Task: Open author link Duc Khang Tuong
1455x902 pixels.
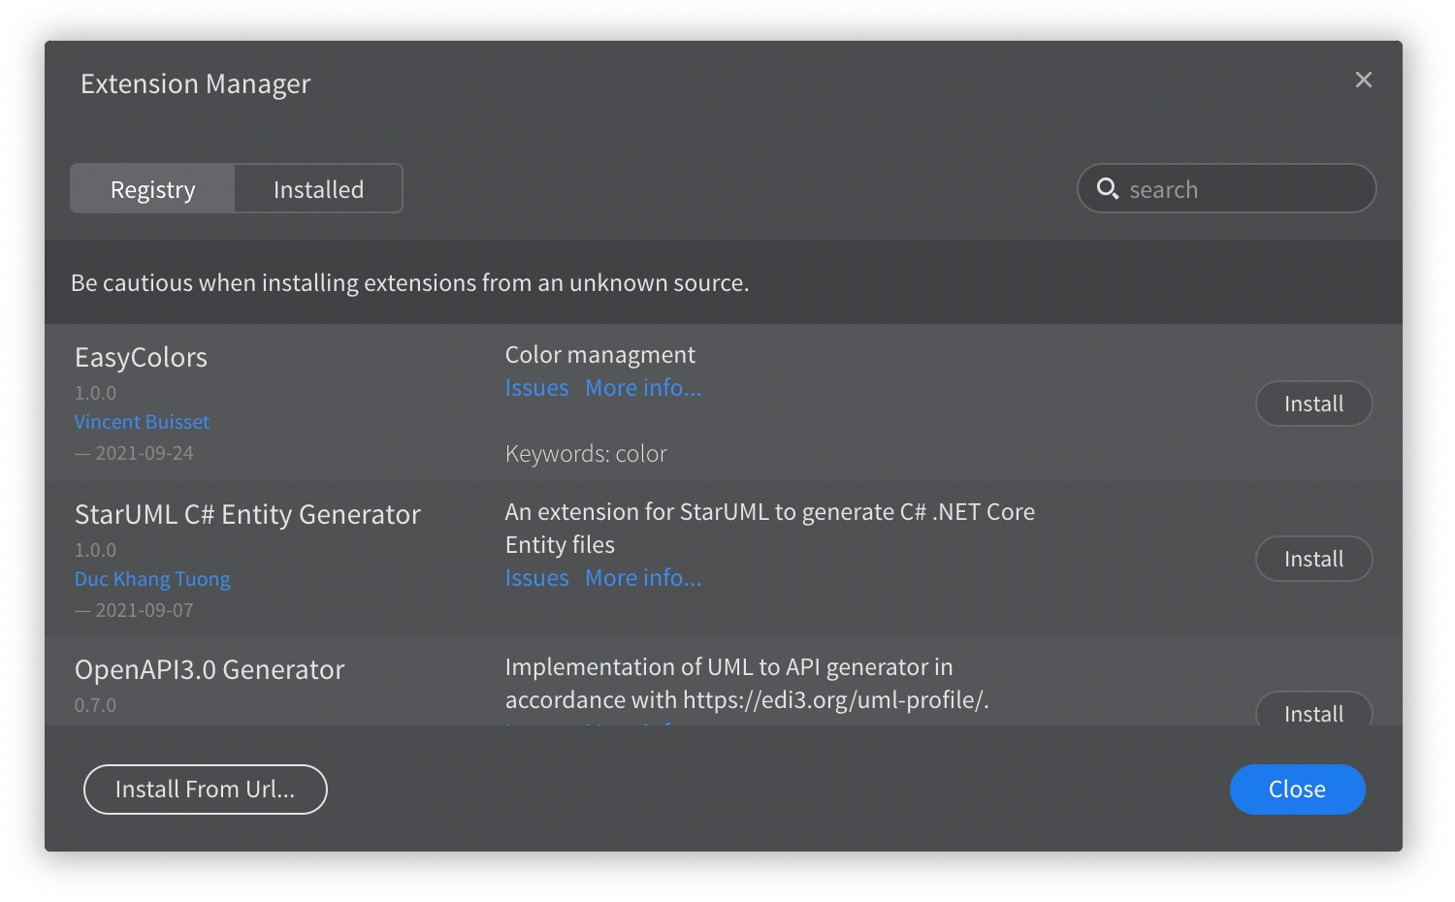Action: (152, 579)
